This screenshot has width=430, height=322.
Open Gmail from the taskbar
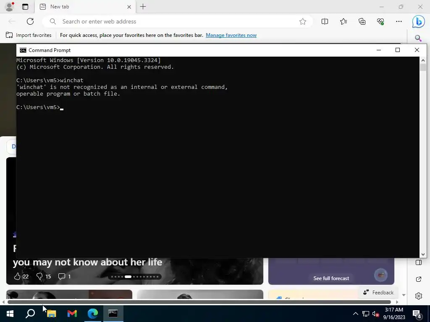point(72,314)
